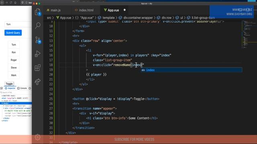Click 'list-group-item' class value on line 17

click(x=118, y=60)
